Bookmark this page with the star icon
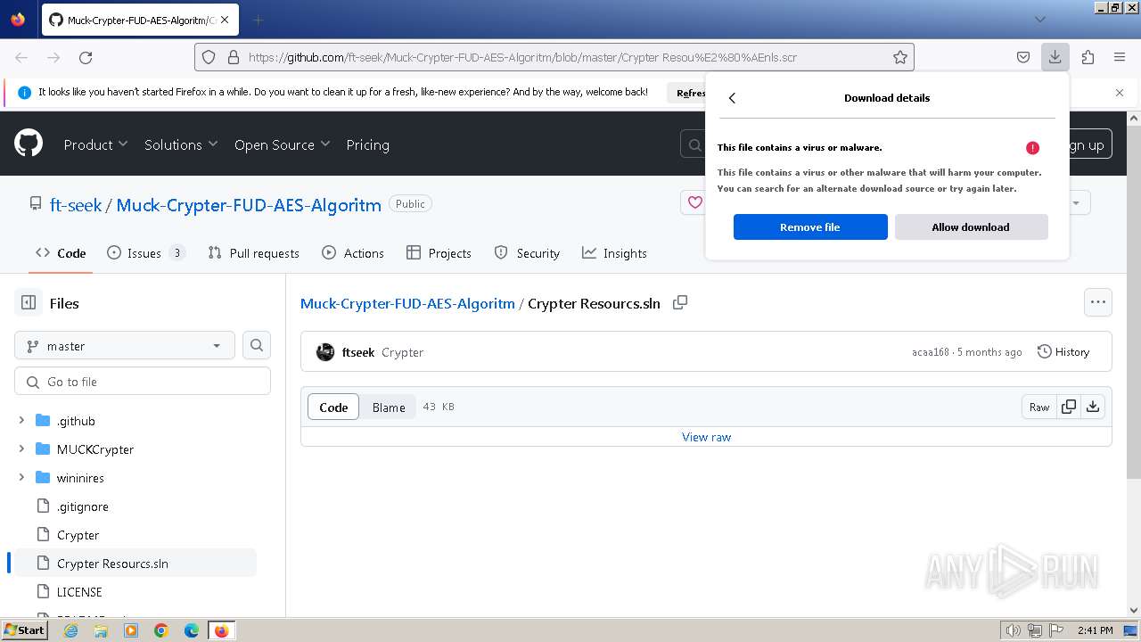The image size is (1141, 642). pyautogui.click(x=900, y=57)
